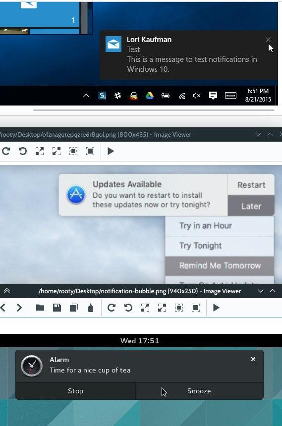Viewport: 282px width, 426px height.
Task: Click fit-to-window (solid square) icon in notification-bubble.png viewer
Action: (196, 308)
